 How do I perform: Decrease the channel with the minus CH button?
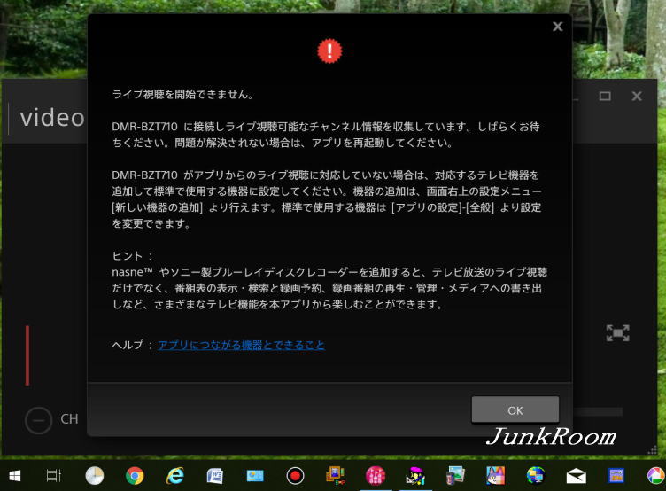(39, 420)
